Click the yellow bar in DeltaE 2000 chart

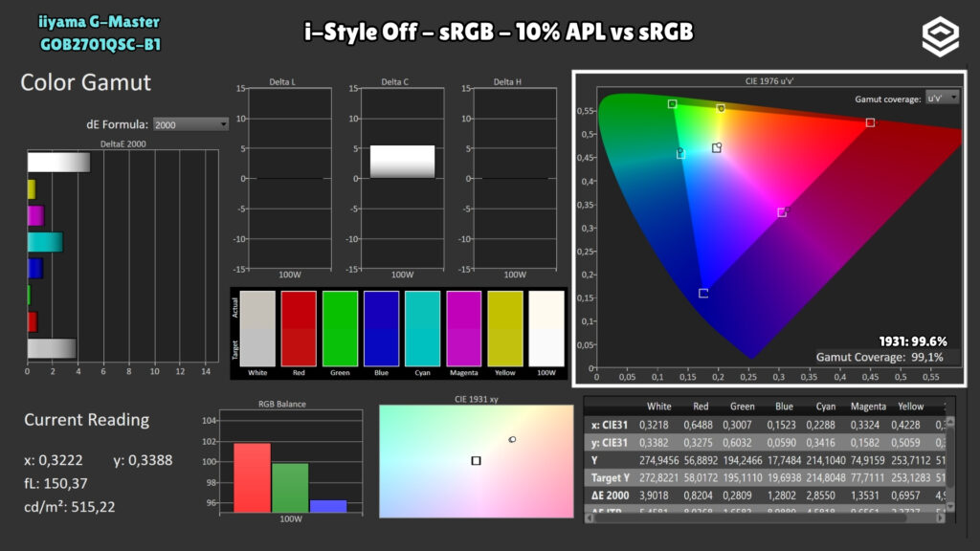32,189
